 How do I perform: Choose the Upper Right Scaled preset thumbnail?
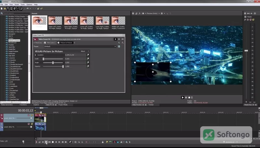tap(71, 23)
